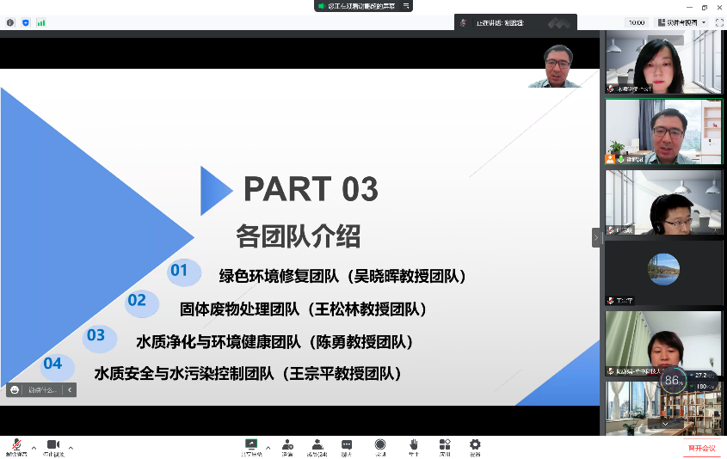
Task: Expand the video options arrow beside camera
Action: pos(71,447)
